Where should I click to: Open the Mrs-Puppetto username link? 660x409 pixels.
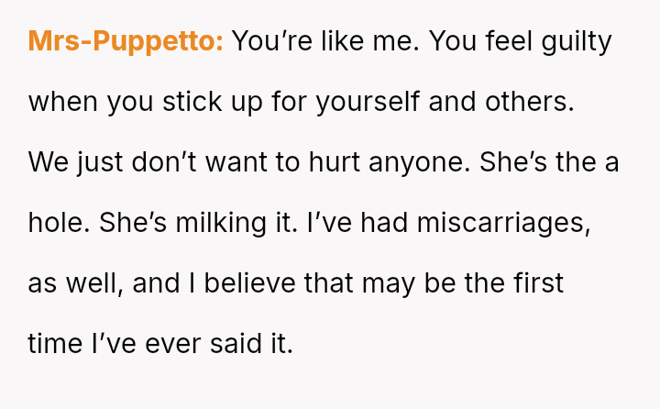(x=126, y=42)
